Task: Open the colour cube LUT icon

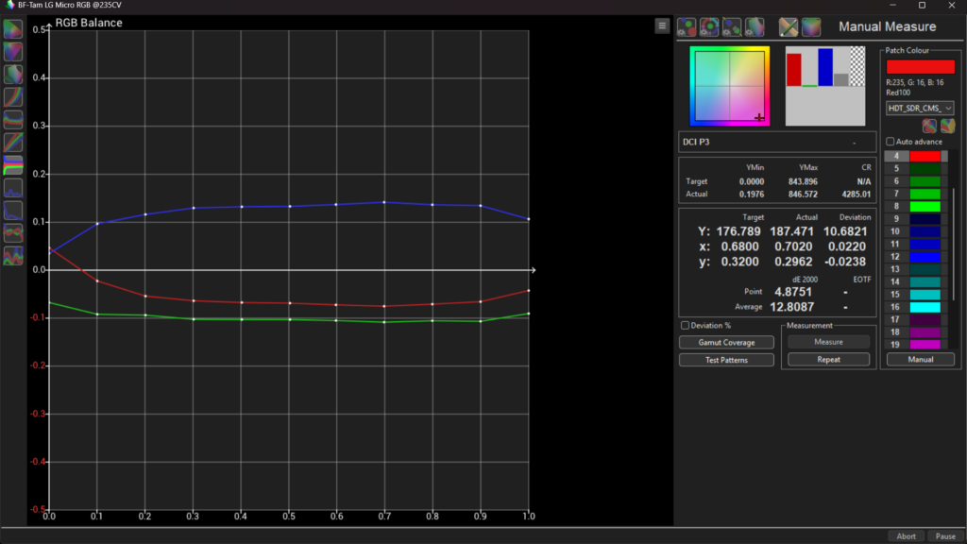Action: [811, 27]
